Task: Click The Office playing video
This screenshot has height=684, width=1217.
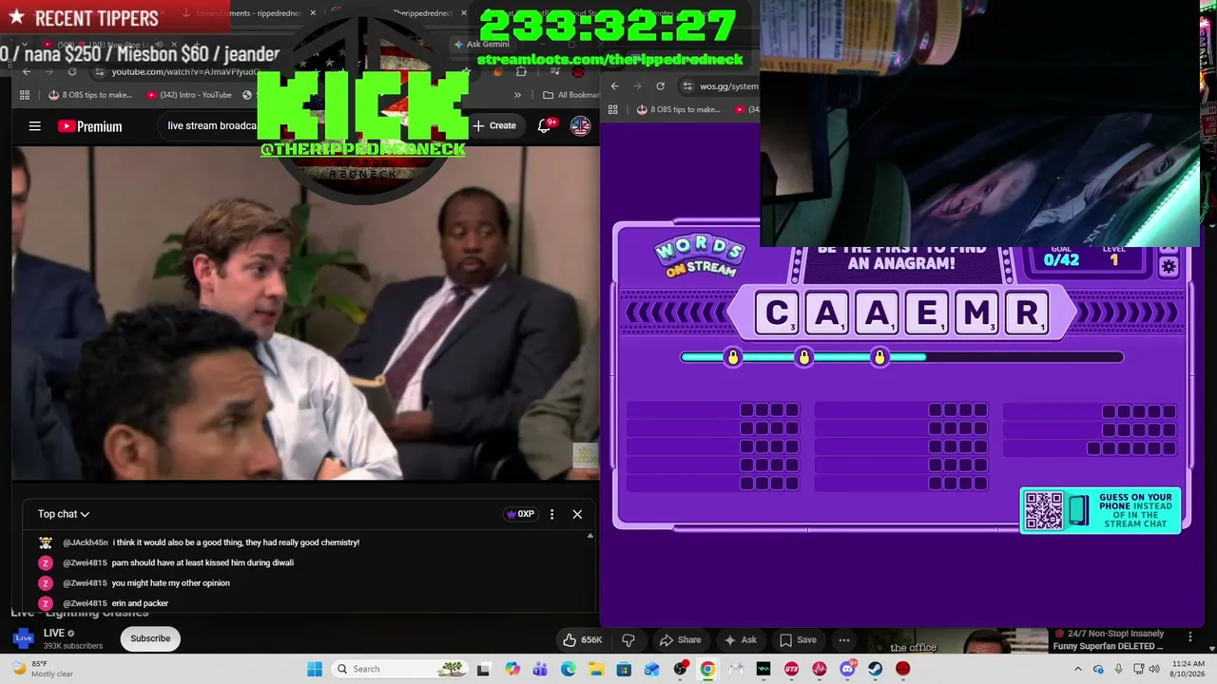Action: pos(305,312)
